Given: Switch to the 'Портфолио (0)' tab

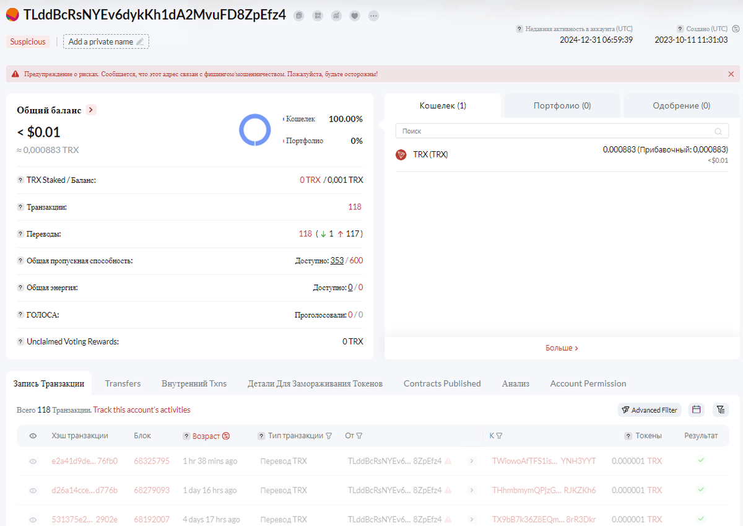Looking at the screenshot, I should (x=562, y=105).
